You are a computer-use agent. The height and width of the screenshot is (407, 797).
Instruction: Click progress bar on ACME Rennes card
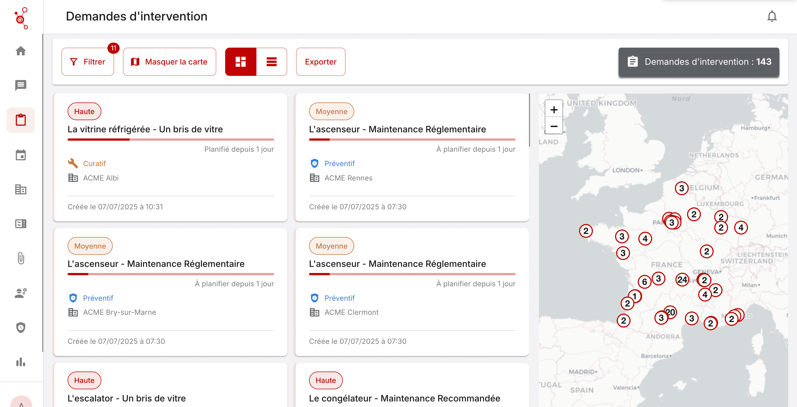[x=412, y=140]
